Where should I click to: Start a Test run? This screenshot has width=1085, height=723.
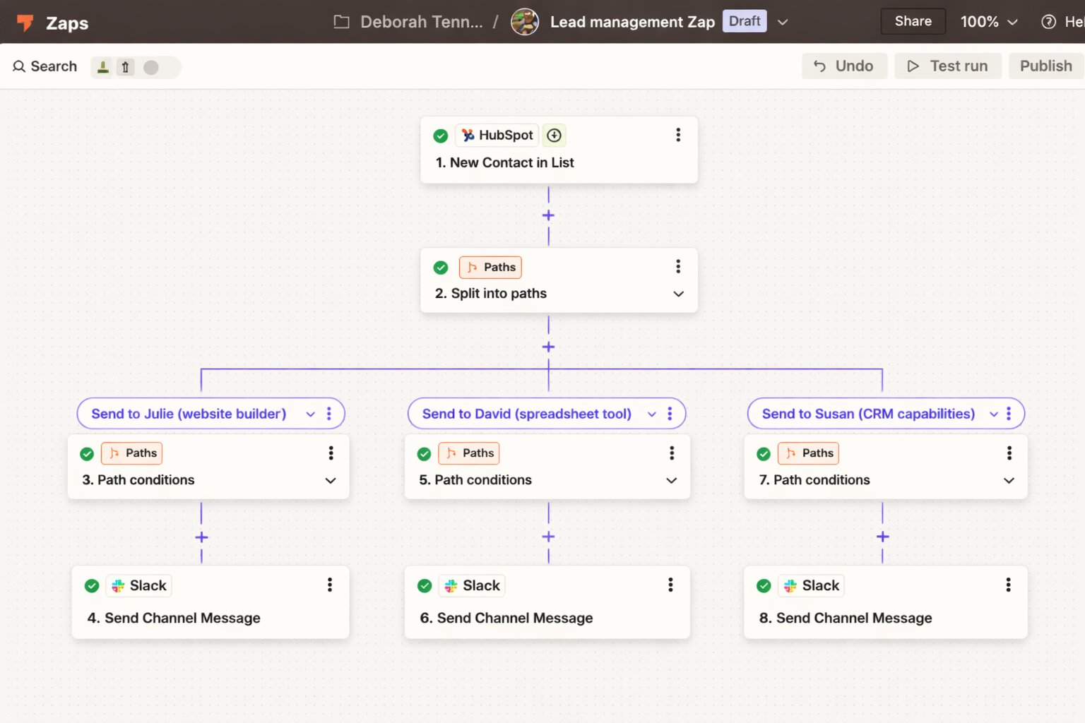(948, 66)
